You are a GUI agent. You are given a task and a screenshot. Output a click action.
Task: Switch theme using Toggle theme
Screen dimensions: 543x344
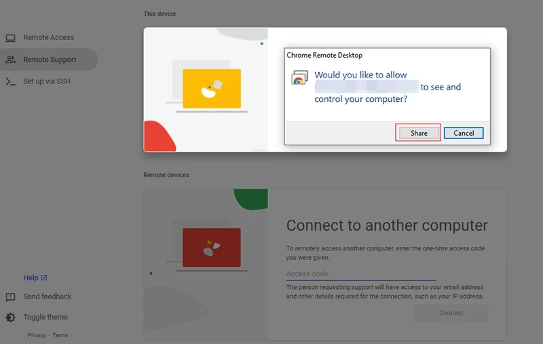click(45, 317)
